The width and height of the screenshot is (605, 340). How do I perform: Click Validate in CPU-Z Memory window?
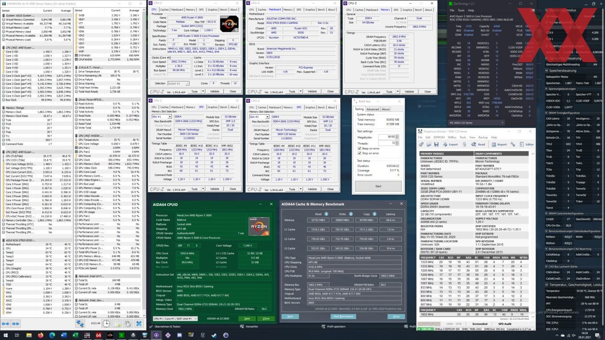(x=409, y=92)
